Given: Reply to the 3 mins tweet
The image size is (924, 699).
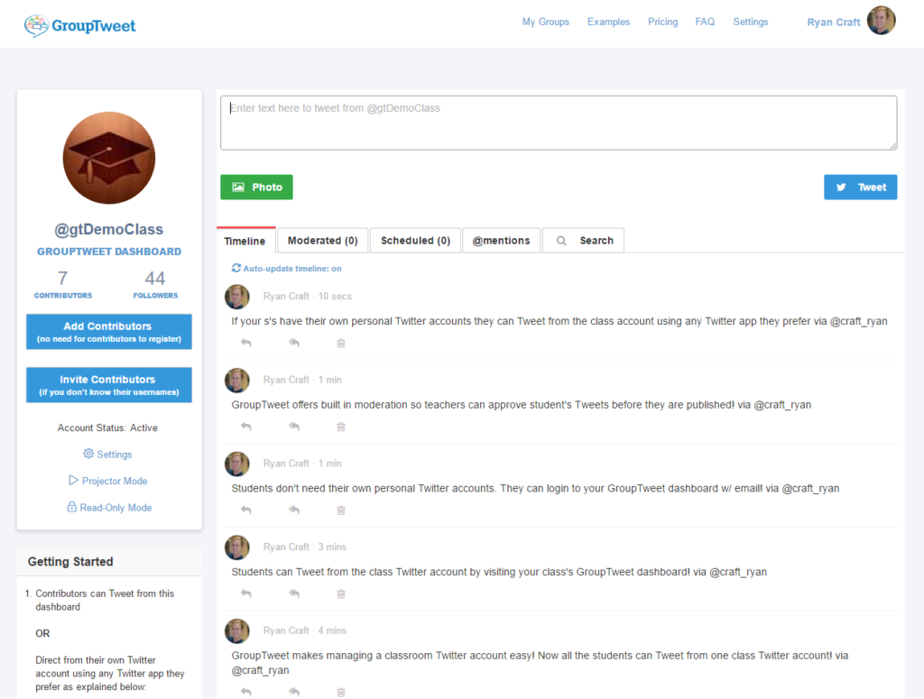Looking at the screenshot, I should [246, 593].
